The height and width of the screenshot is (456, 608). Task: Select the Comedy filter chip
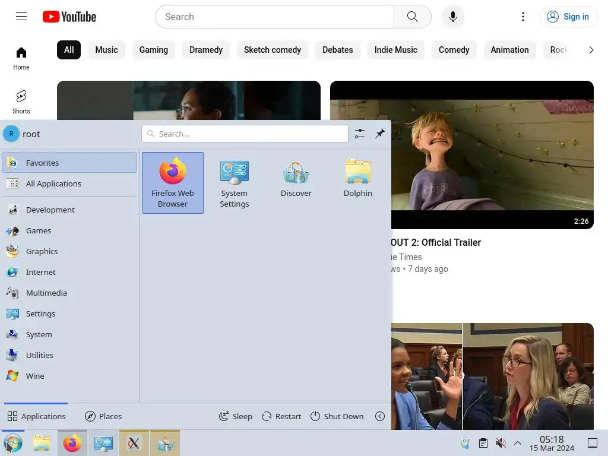(454, 50)
